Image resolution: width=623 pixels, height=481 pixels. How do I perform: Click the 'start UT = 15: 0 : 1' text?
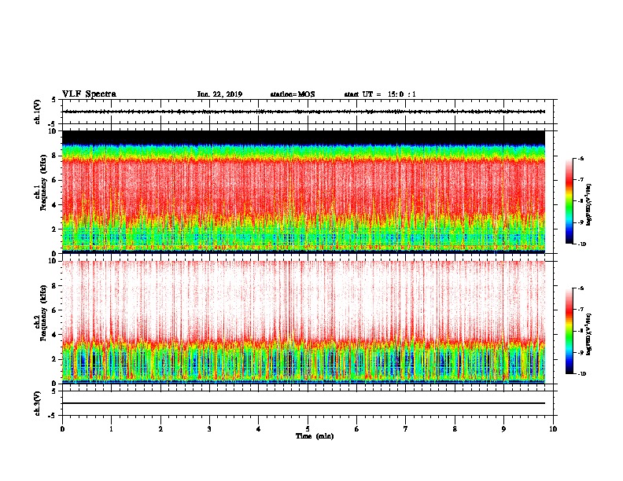pyautogui.click(x=380, y=94)
